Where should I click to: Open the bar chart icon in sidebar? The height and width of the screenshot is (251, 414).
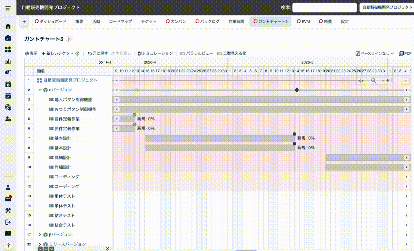8,61
